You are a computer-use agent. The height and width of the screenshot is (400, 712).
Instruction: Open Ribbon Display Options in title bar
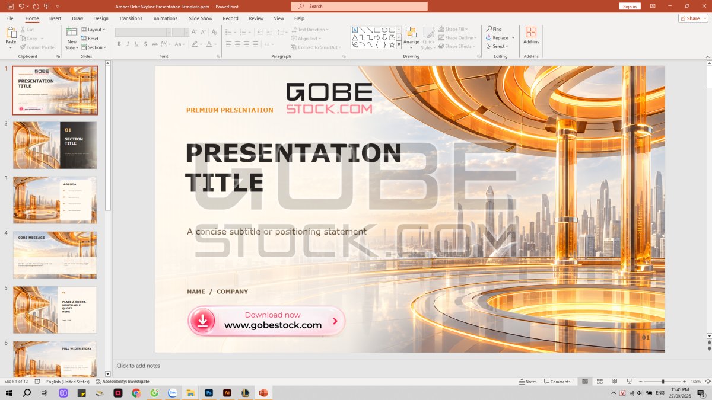653,6
